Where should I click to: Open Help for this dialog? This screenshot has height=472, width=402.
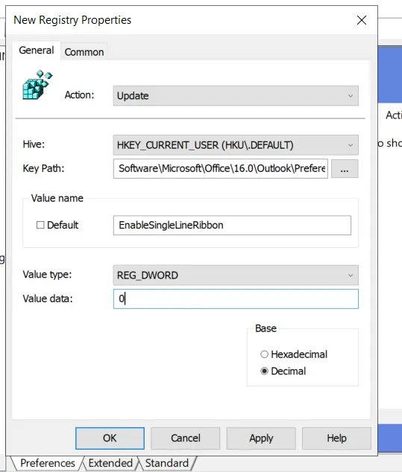pos(336,438)
